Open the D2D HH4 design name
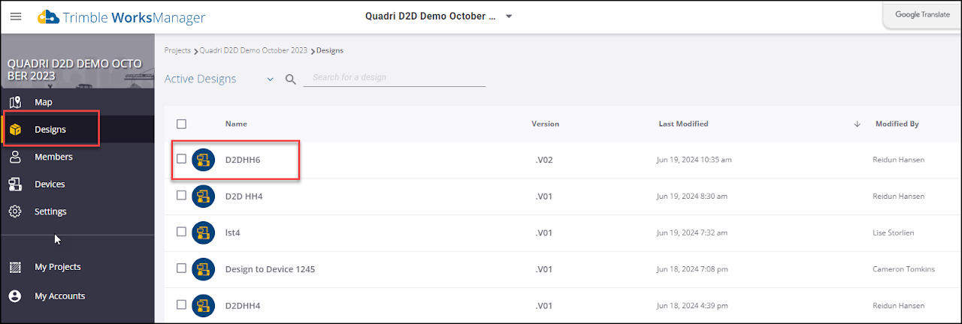 (244, 196)
